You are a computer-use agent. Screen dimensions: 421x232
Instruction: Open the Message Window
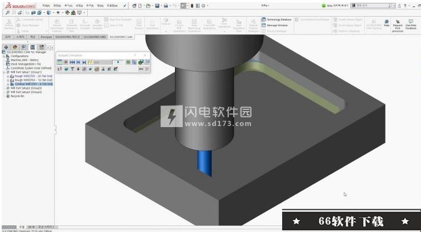click(274, 25)
